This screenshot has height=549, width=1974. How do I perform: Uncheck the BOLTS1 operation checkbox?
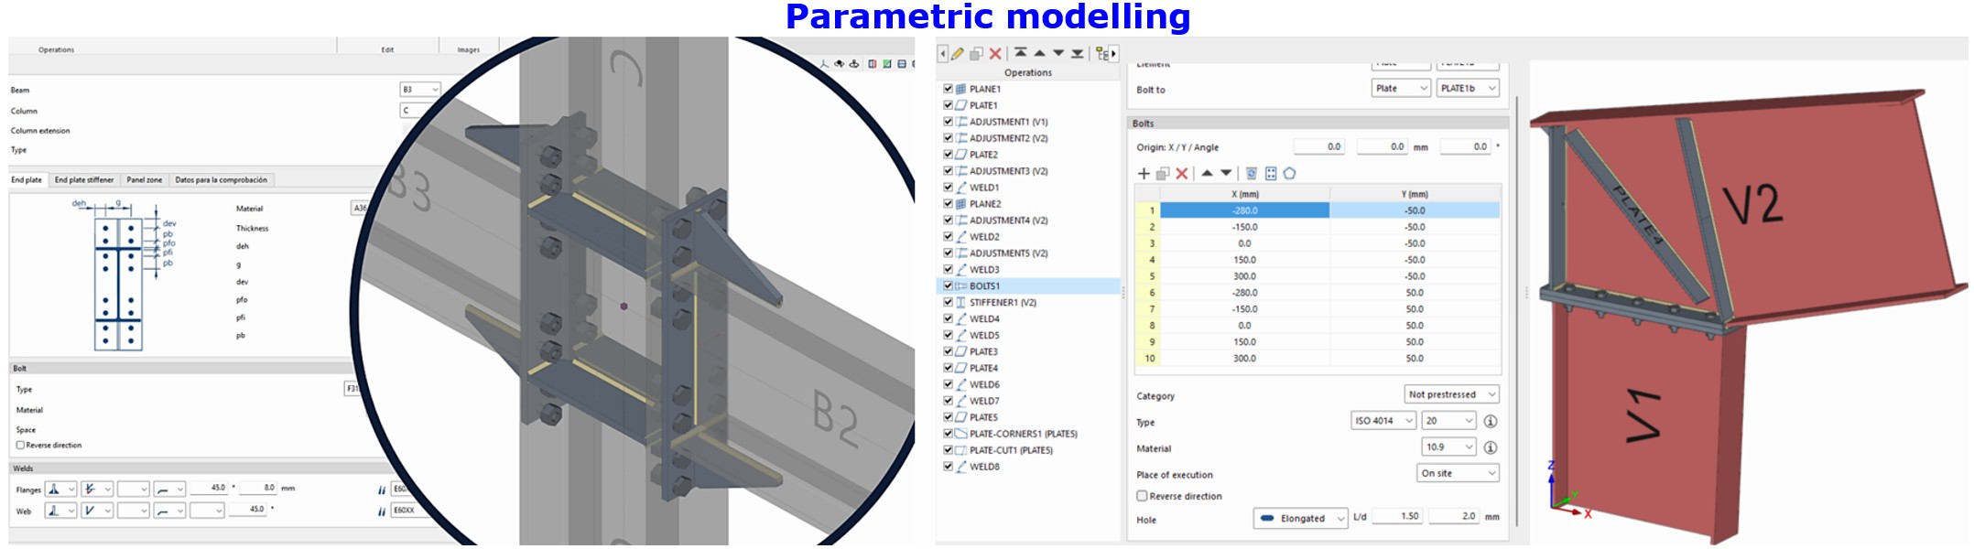pos(949,286)
